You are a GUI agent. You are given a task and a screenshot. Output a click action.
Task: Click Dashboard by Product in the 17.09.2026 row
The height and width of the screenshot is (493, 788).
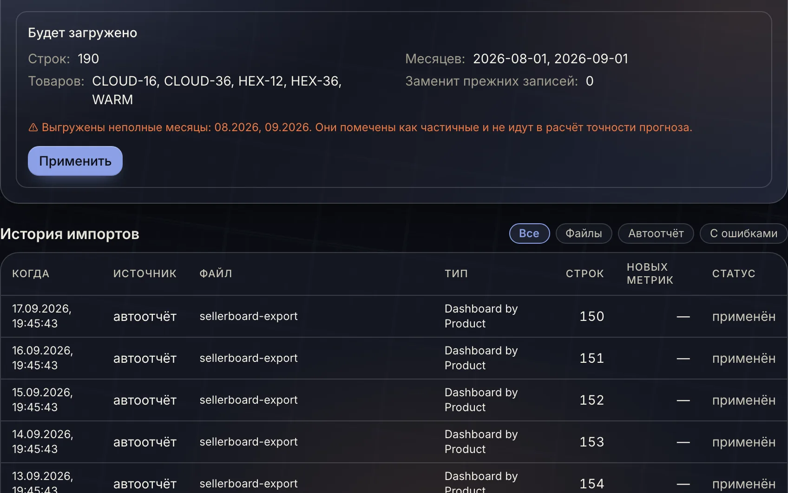(x=481, y=316)
